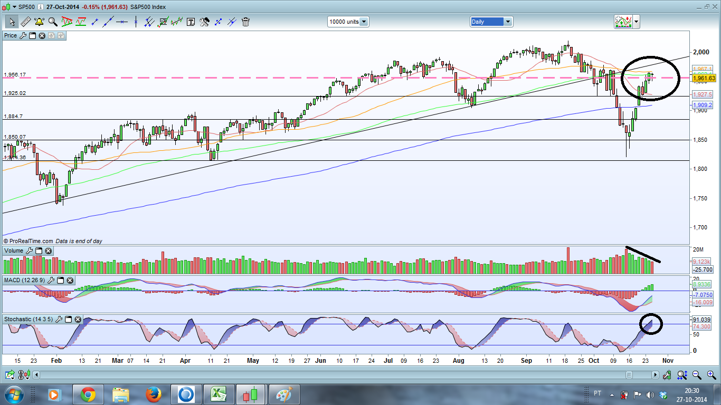Image resolution: width=721 pixels, height=405 pixels.
Task: Select the horizontal line drawing tool
Action: tap(122, 22)
